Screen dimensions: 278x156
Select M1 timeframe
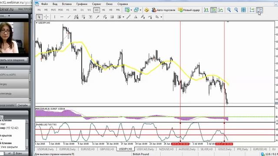tap(39, 10)
